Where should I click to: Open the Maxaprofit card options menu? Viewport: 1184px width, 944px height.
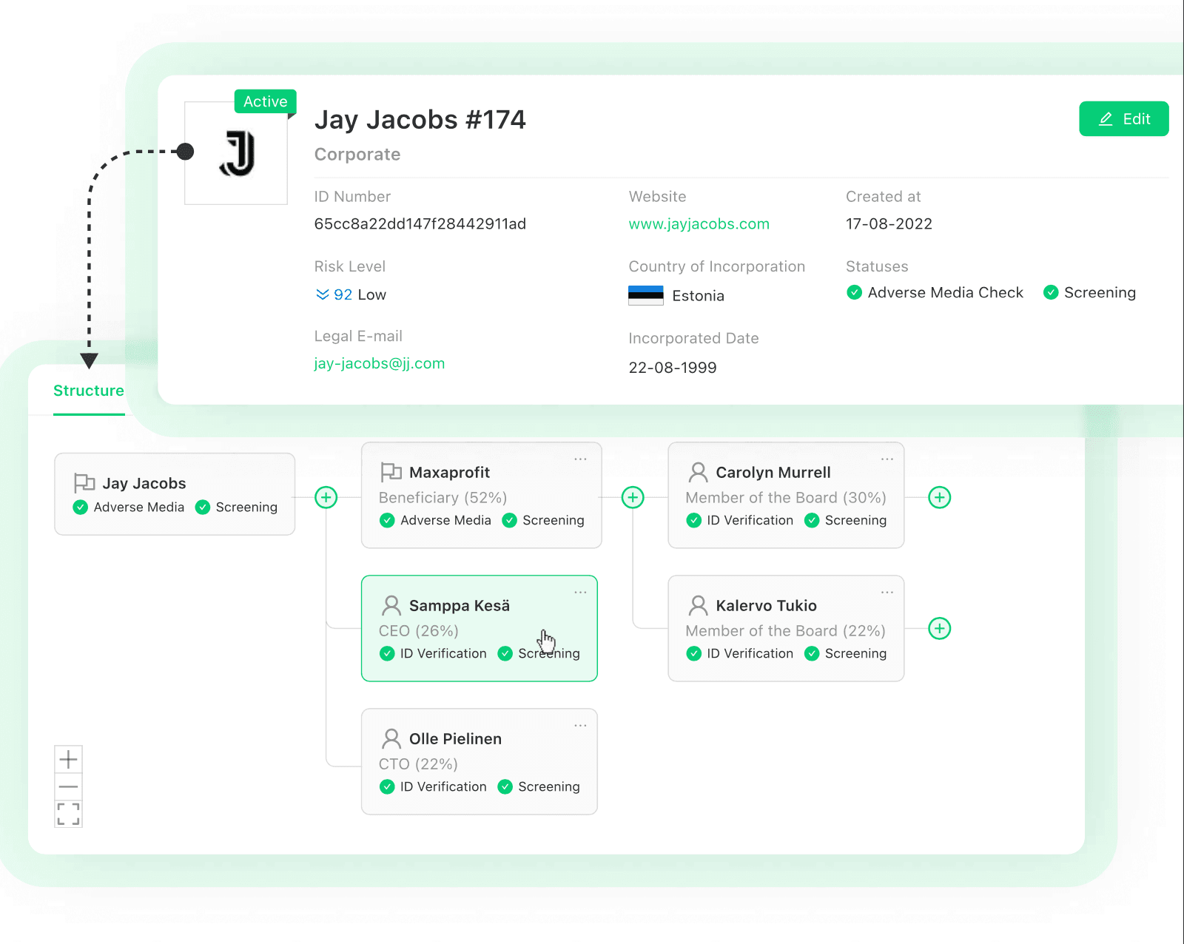580,459
